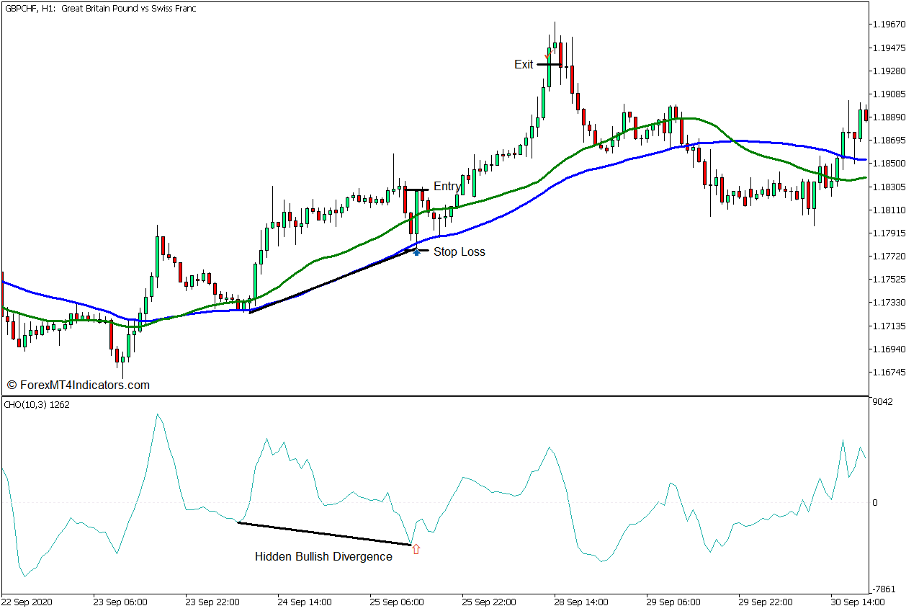Click the Entry annotation label
Viewport: 919px width, 611px height.
447,186
